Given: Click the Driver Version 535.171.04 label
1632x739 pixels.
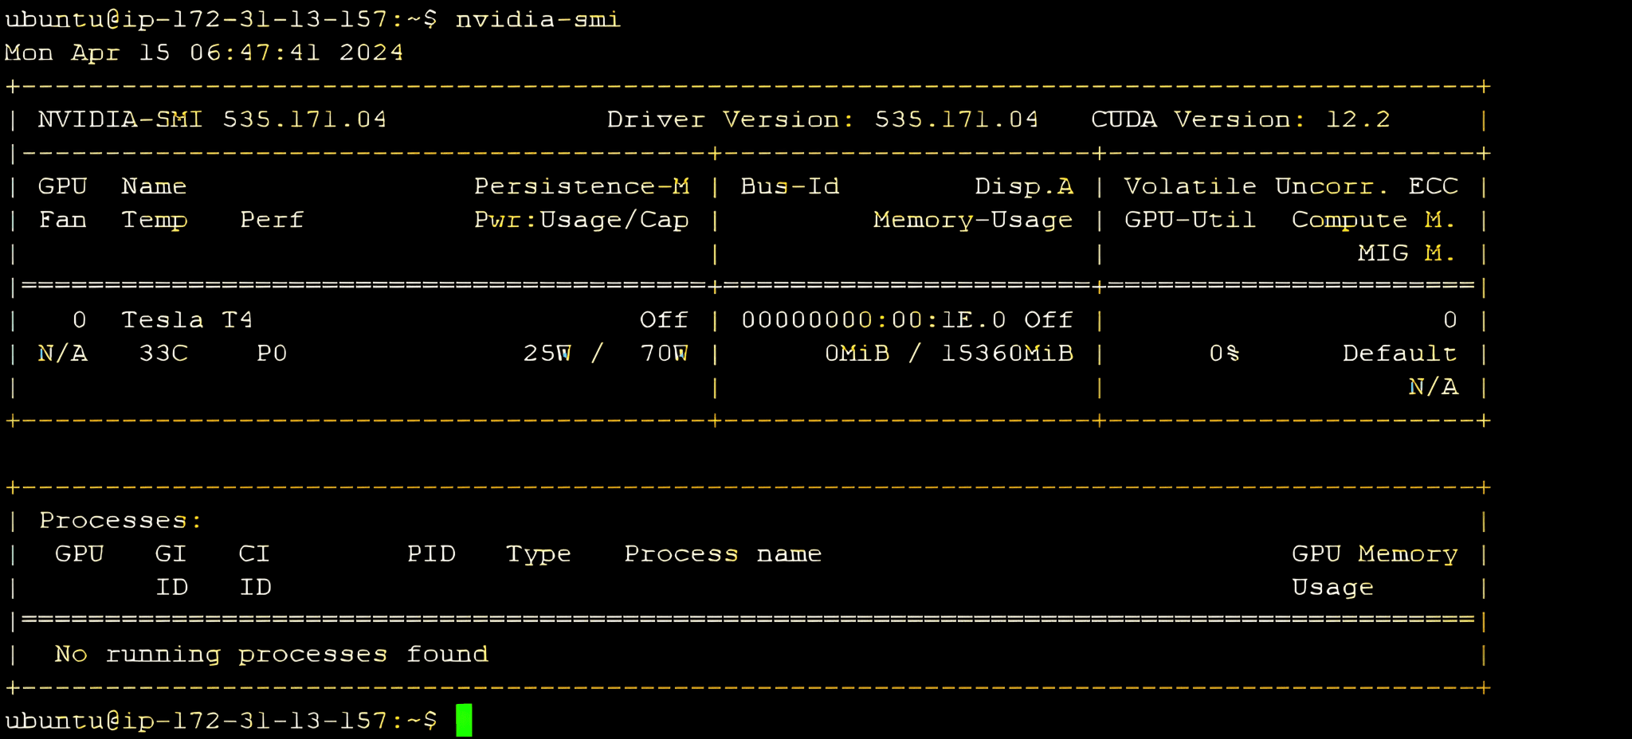Looking at the screenshot, I should click(822, 119).
